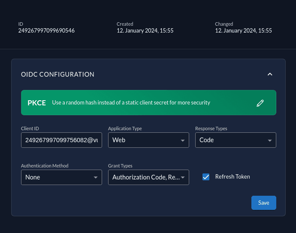
Task: Collapse the OIDC Configuration section chevron
Action: point(270,74)
